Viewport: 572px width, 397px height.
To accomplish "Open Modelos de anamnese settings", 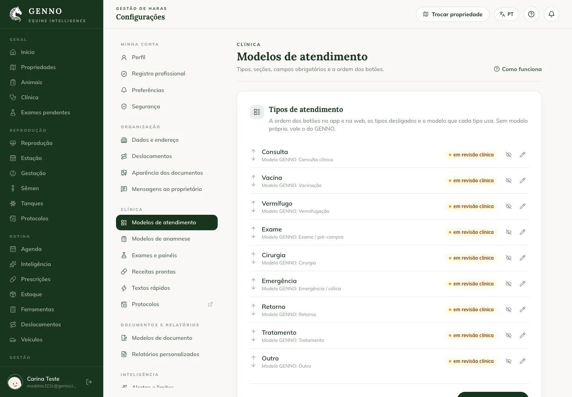I will click(x=167, y=239).
